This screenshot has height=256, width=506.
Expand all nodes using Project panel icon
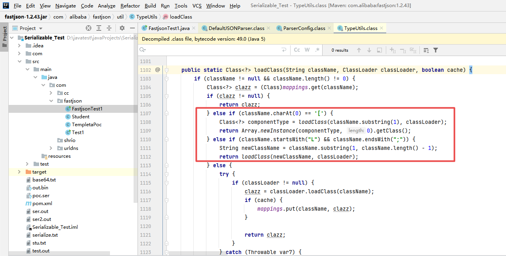point(99,28)
